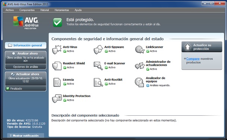Open Opciones de análisis
Screen dimensions: 227x140
point(26,67)
